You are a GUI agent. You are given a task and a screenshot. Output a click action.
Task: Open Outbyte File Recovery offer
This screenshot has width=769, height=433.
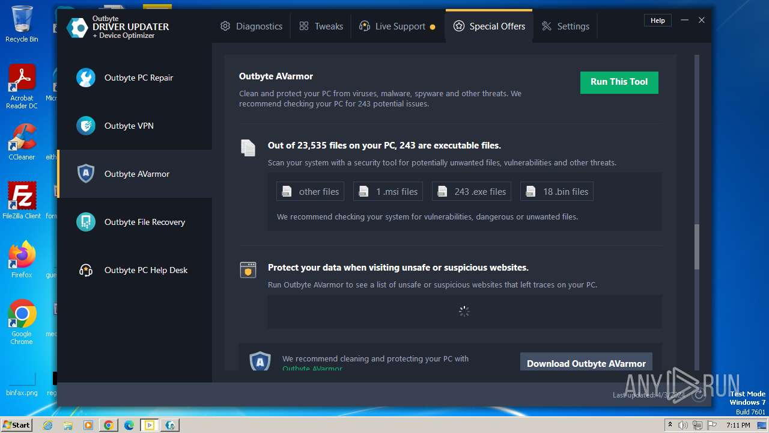pos(135,222)
